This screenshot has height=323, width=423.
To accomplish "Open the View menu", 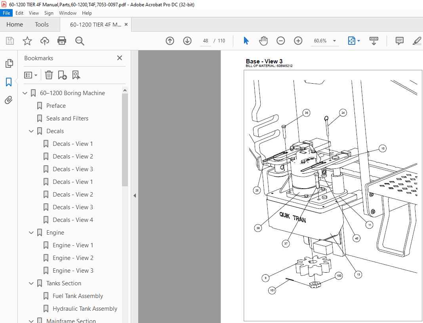I will 34,13.
